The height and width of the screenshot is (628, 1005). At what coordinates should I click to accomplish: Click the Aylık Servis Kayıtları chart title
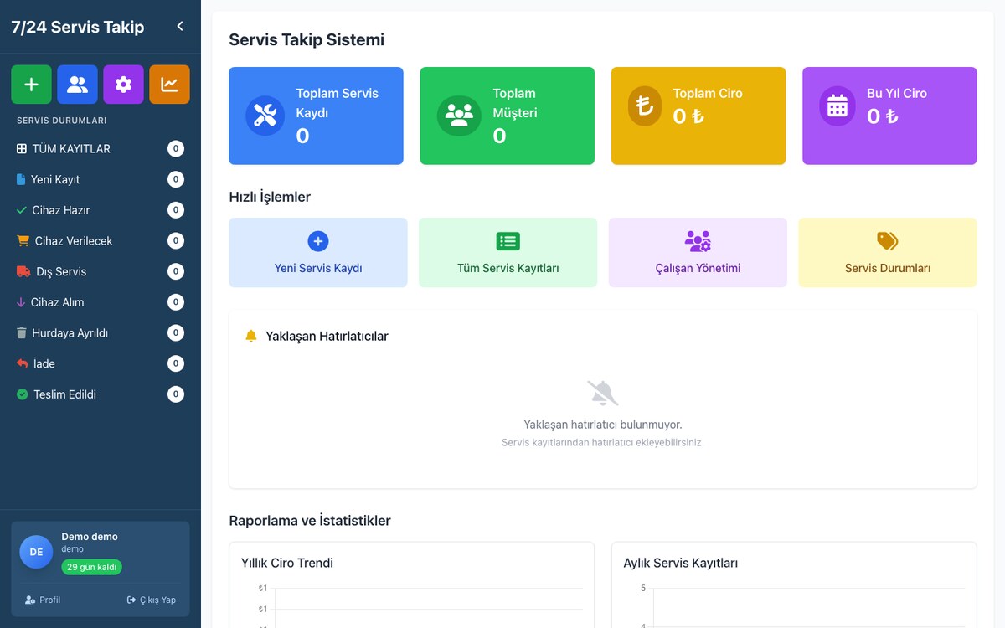(x=681, y=563)
